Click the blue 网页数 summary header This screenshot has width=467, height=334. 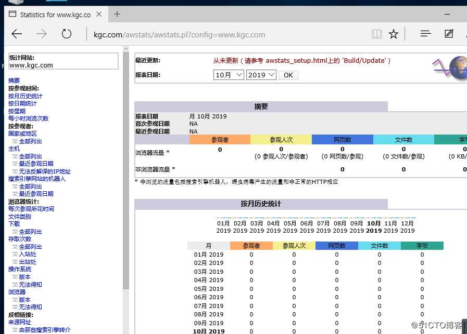pyautogui.click(x=343, y=140)
